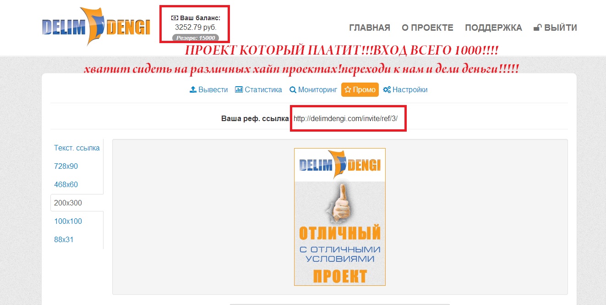Open the ГЛАВНАЯ menu item
This screenshot has height=305, width=606.
pyautogui.click(x=370, y=28)
